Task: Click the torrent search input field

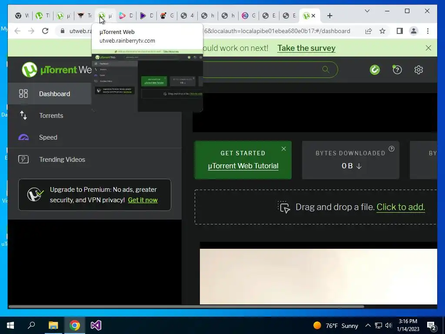Action: click(x=261, y=70)
